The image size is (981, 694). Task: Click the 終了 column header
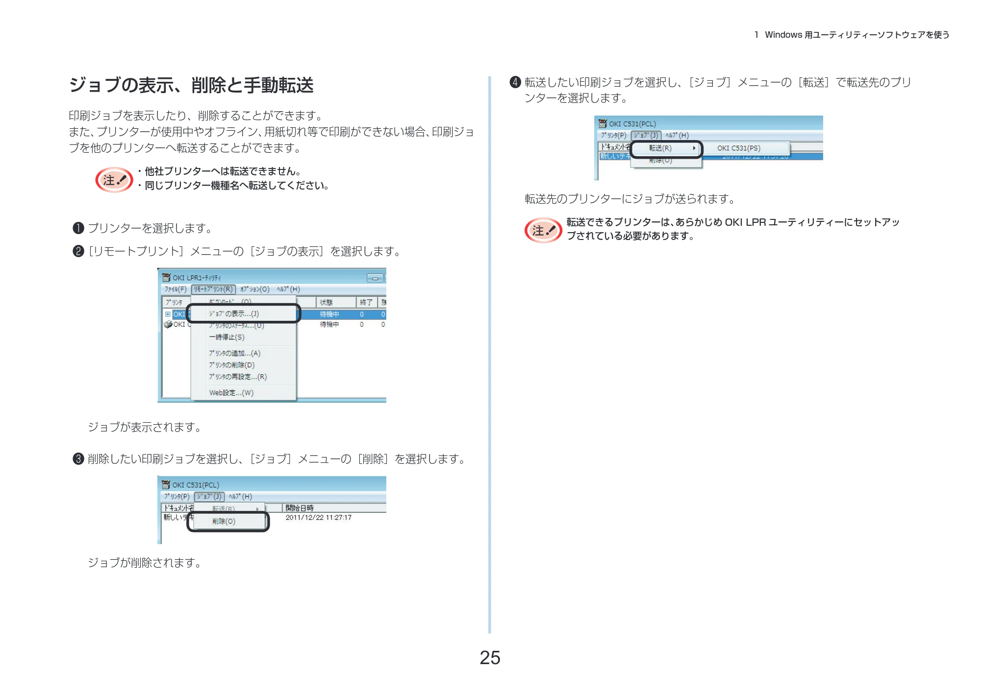point(367,302)
